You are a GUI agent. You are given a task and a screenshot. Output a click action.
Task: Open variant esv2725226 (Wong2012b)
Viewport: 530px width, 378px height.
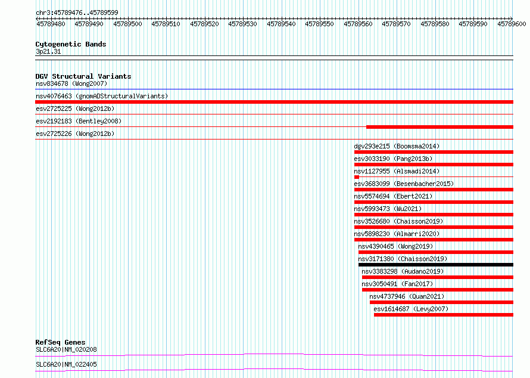coord(75,134)
